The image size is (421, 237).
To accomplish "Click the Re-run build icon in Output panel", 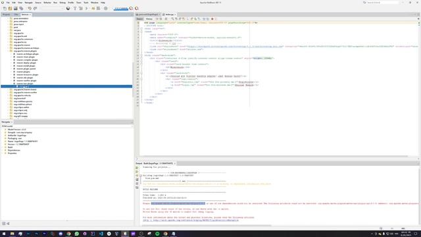I will coord(137,168).
